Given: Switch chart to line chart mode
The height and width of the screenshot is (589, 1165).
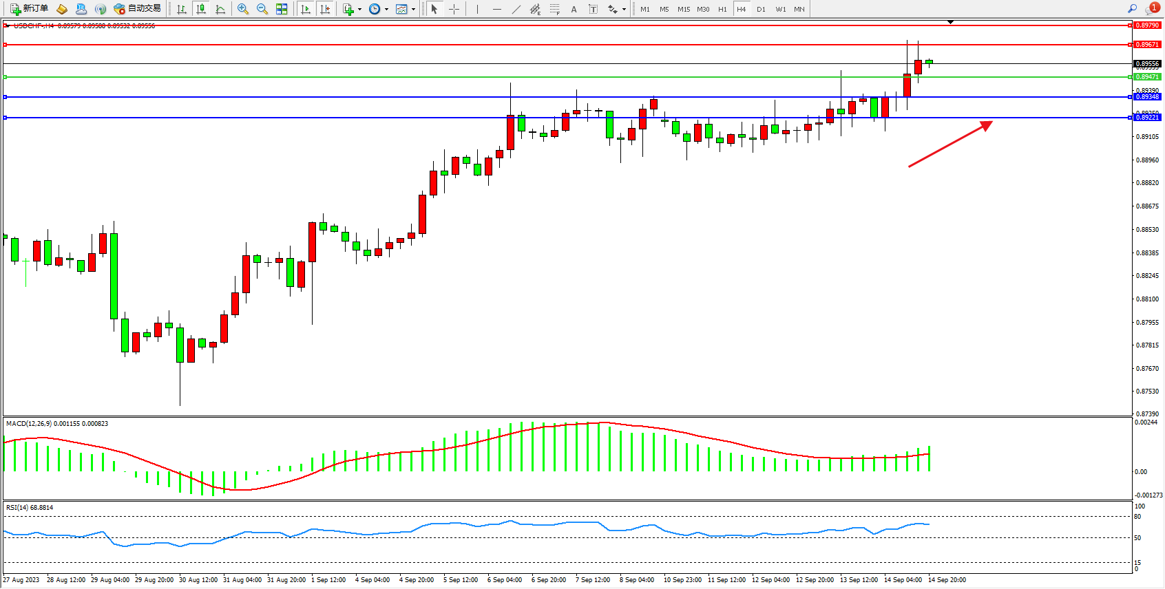Looking at the screenshot, I should 220,9.
